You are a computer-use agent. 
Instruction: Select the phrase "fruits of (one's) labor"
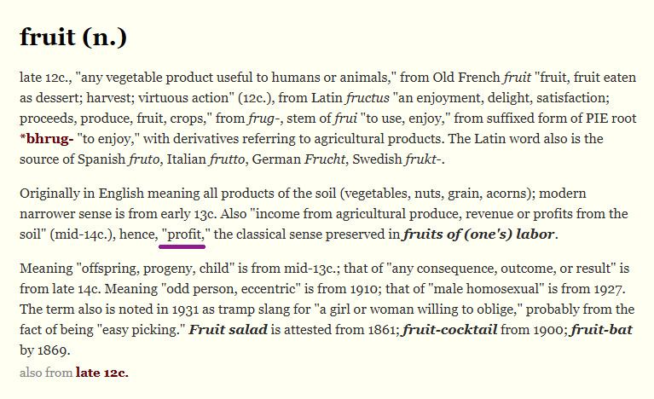point(480,234)
